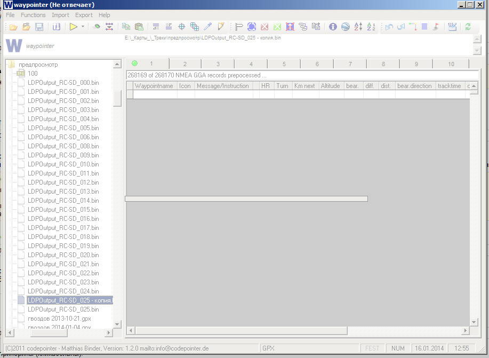Click the blue info circle icon
The image size is (489, 358).
point(333,27)
